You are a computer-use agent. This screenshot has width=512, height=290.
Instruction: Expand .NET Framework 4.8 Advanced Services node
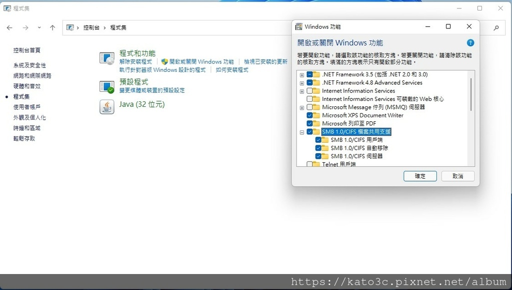tap(301, 83)
